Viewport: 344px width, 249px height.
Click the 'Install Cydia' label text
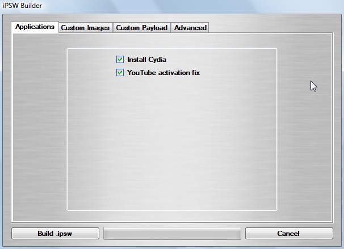(x=147, y=60)
